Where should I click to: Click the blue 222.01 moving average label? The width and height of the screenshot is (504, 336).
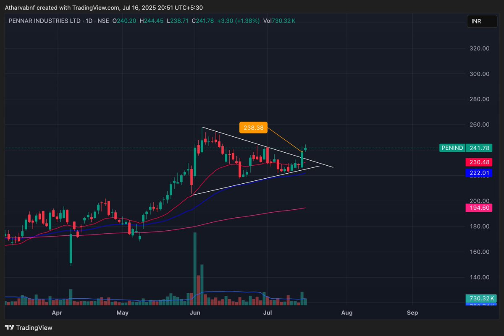pyautogui.click(x=479, y=173)
